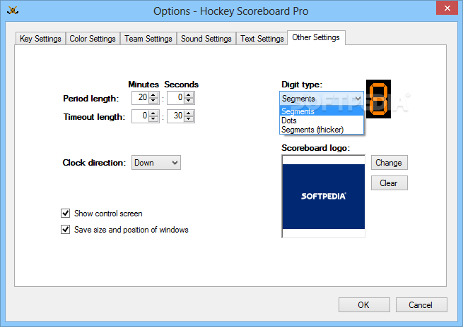Confirm options with the OK button

tap(364, 304)
